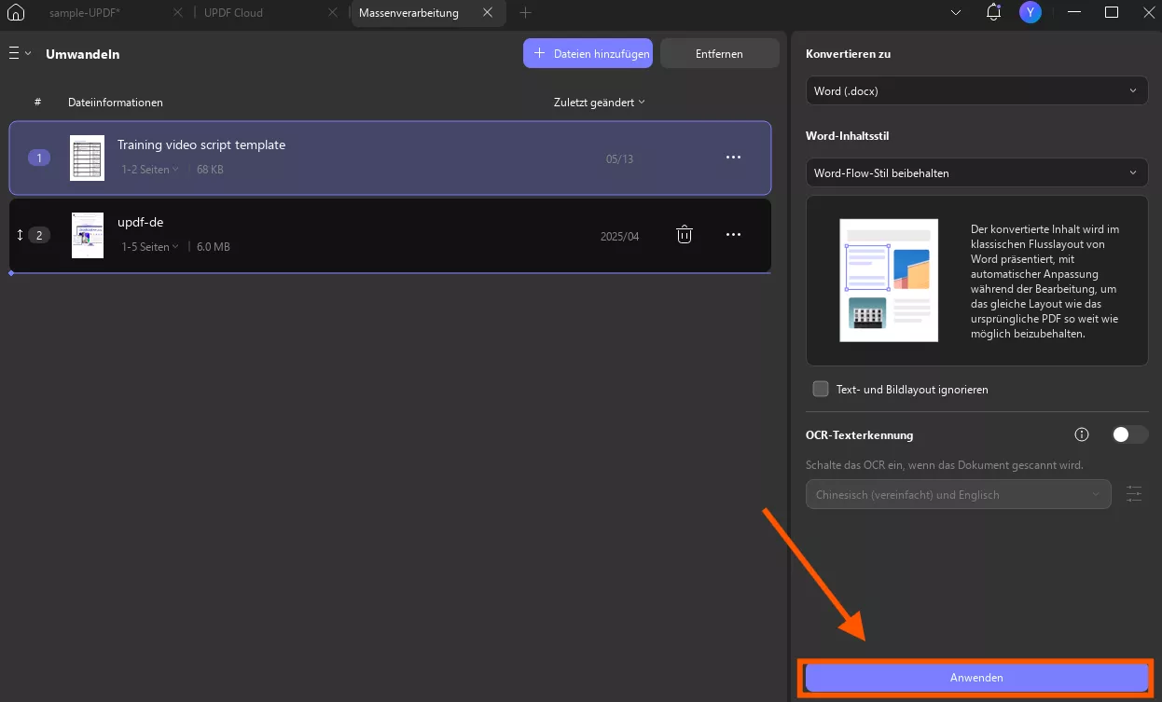The height and width of the screenshot is (702, 1162).
Task: Open the user account avatar Y
Action: click(x=1030, y=13)
